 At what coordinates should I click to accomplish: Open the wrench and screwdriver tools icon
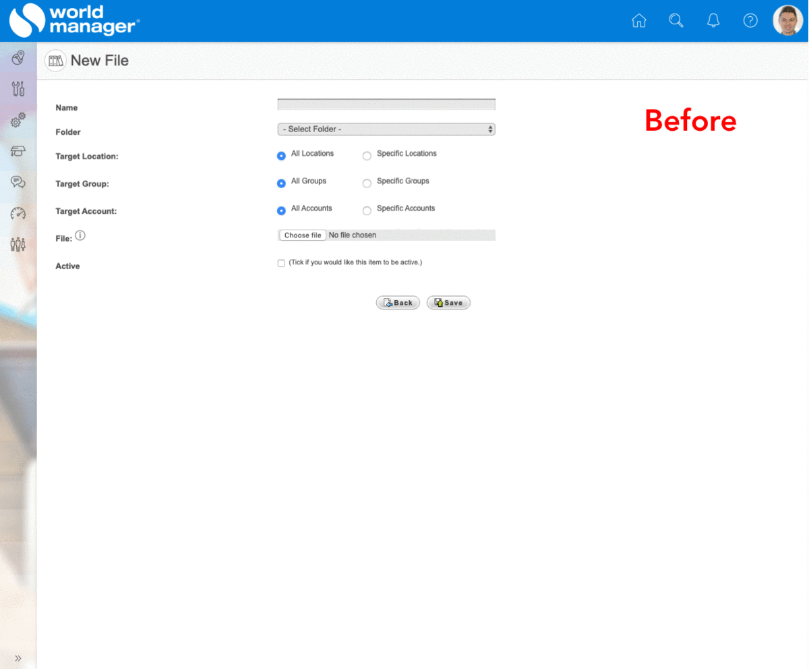(18, 88)
